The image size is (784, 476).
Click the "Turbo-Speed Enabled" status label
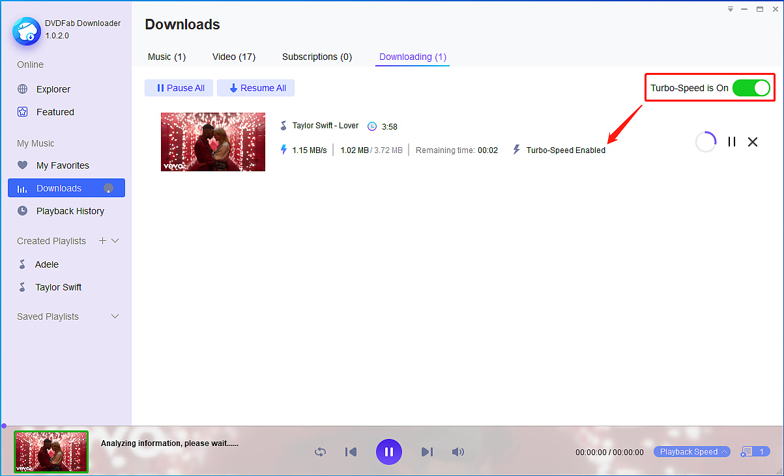click(x=566, y=150)
